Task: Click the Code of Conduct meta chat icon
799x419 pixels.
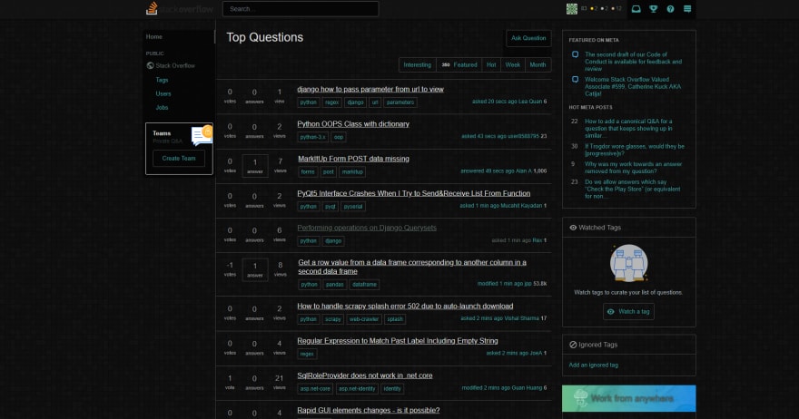Action: 576,54
